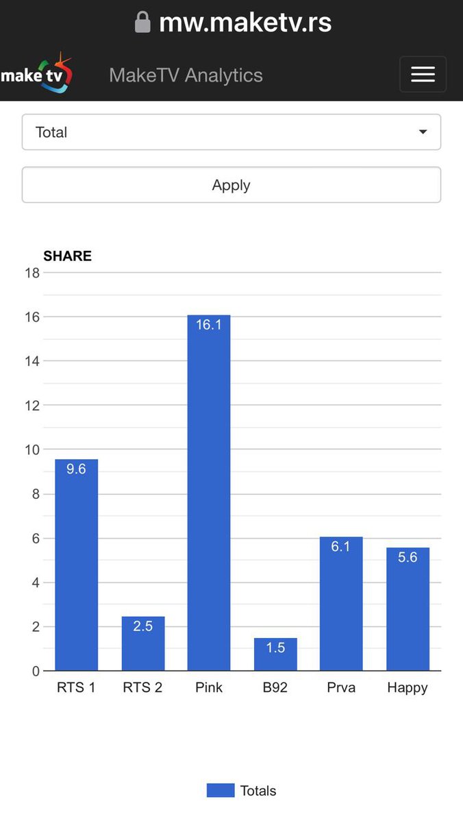Screen dimensions: 463x823
Task: Tap the mw.maketv.rs address bar
Action: coord(245,23)
